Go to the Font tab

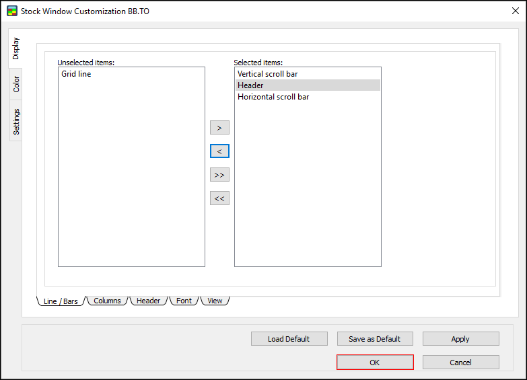point(184,301)
